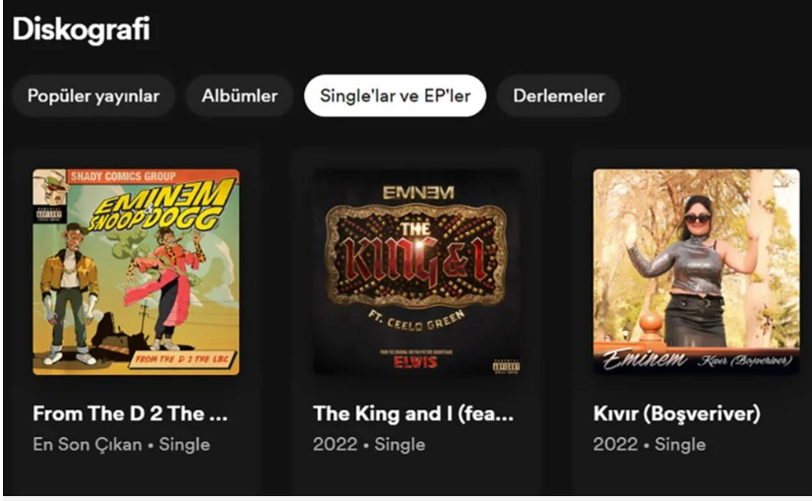
Task: Show the Derlemeler filter
Action: coord(559,95)
